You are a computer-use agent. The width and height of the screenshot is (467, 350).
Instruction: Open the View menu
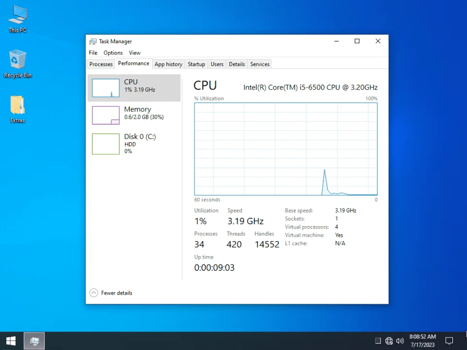click(135, 52)
